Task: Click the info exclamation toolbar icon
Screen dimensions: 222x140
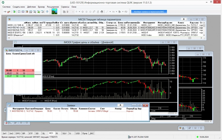Action: pos(47,12)
